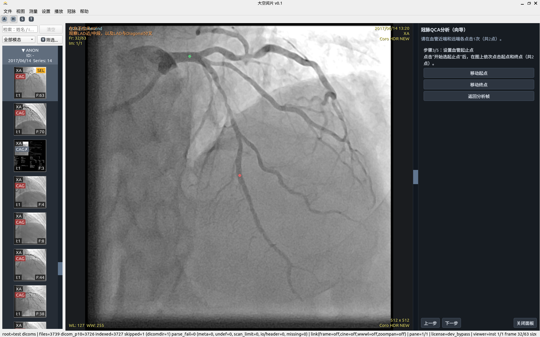Toggle the H toolbar button
Image resolution: width=540 pixels, height=337 pixels.
click(x=13, y=19)
